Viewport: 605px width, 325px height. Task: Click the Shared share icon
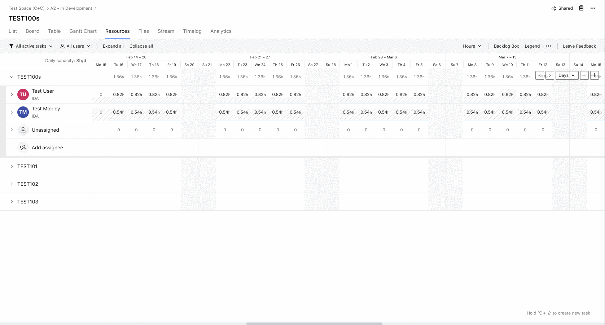coord(554,8)
